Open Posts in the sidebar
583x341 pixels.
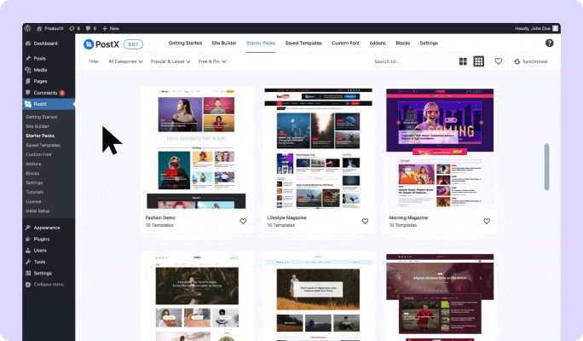[x=49, y=58]
